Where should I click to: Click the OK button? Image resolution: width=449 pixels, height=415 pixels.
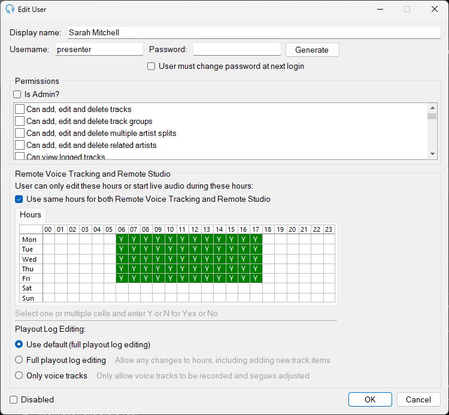(370, 399)
